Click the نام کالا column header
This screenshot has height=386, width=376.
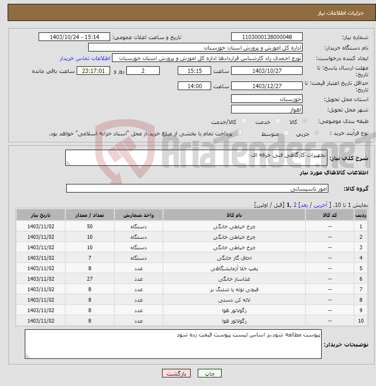(234, 215)
